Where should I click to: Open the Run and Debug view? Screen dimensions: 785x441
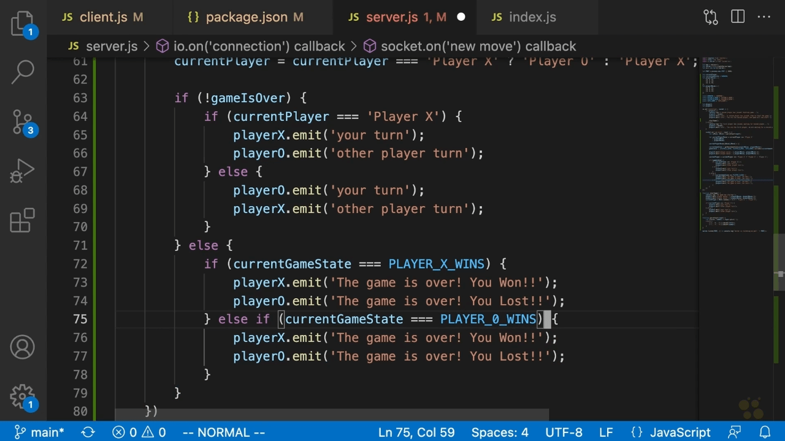[x=23, y=171]
